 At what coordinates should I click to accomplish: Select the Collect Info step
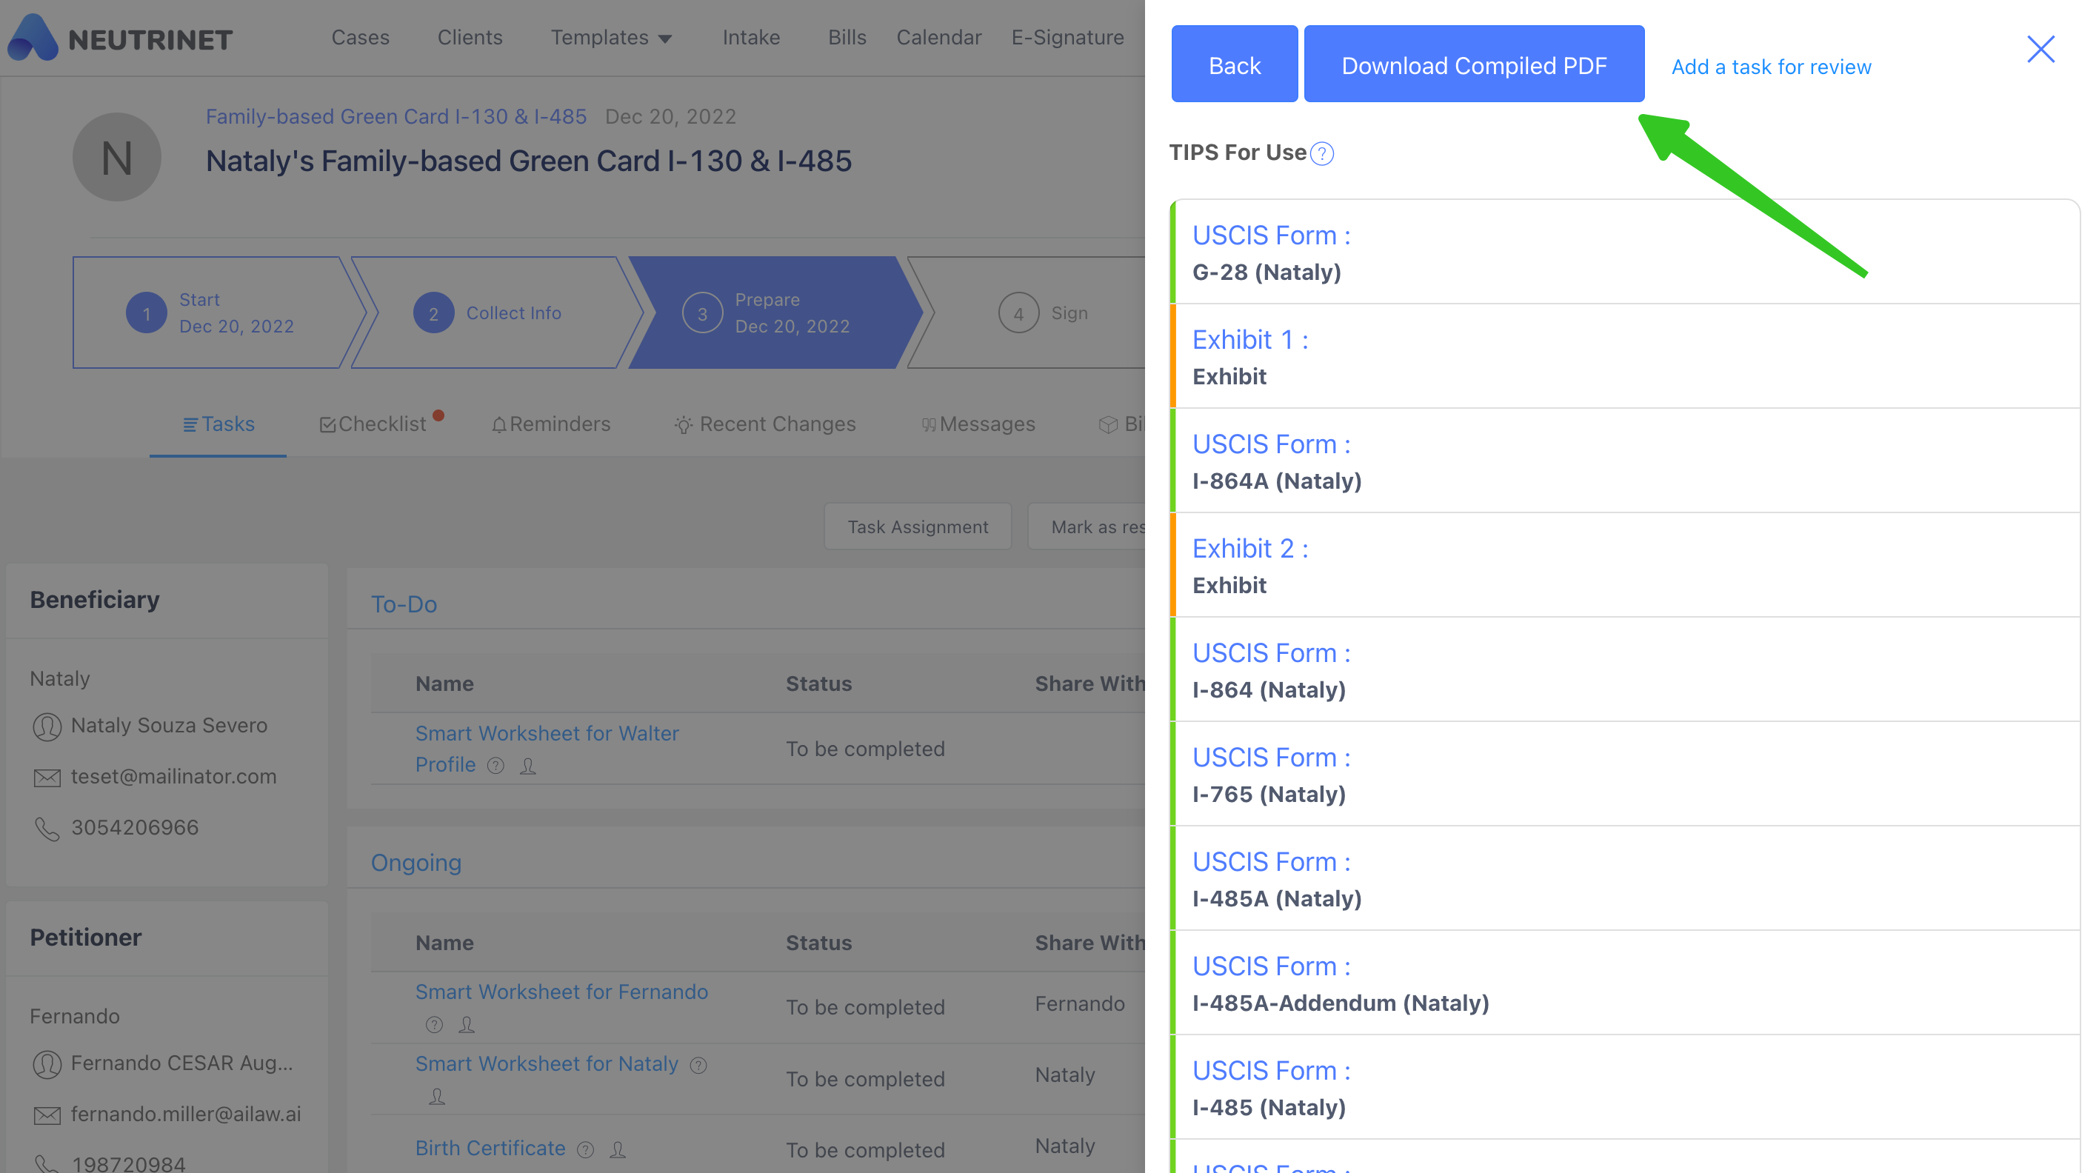coord(497,313)
